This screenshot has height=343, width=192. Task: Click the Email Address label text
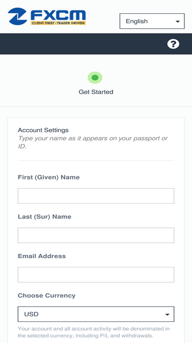click(42, 256)
